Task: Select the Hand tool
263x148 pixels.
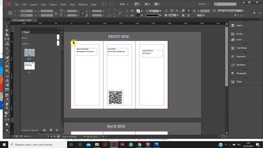Action: pyautogui.click(x=7, y=104)
